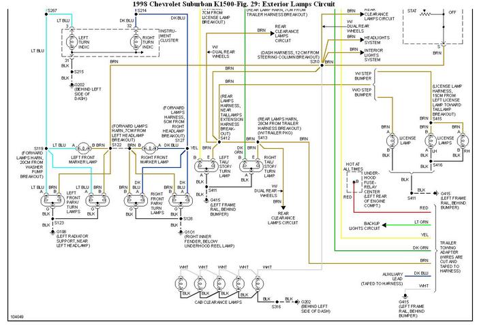The image size is (477, 325).
Task: Click the DK GRN trailer wire label
Action: [x=420, y=248]
